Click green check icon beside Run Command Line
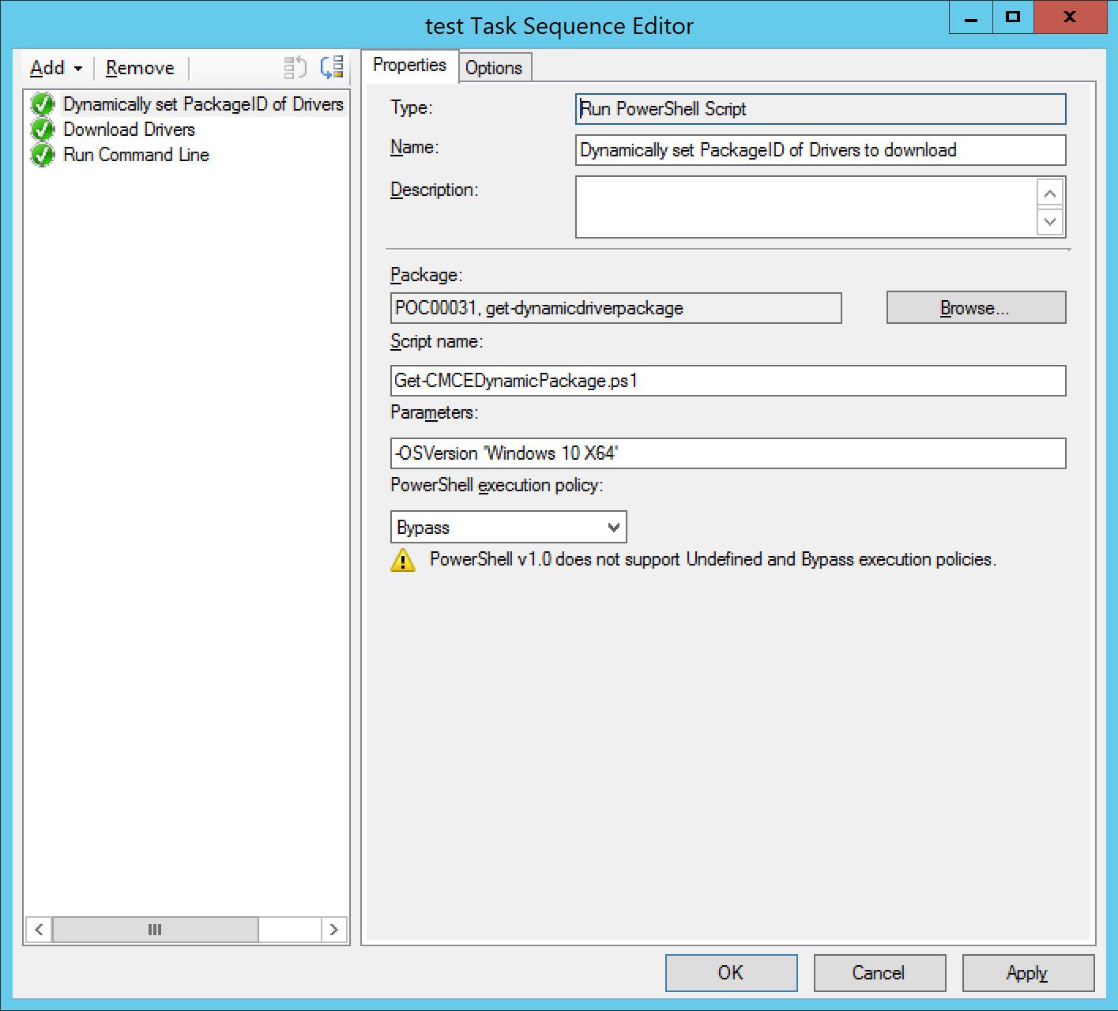This screenshot has height=1011, width=1118. (43, 155)
